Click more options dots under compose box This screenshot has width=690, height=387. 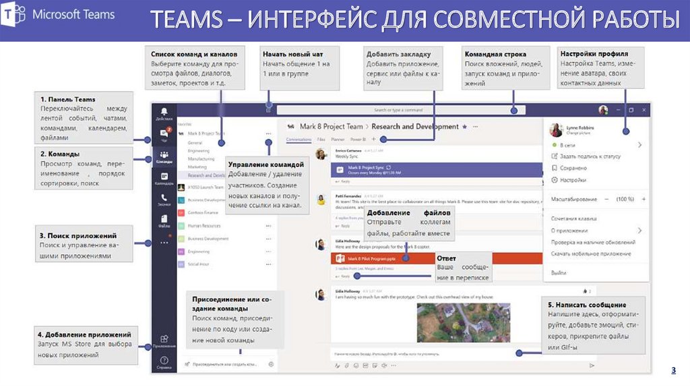click(394, 365)
